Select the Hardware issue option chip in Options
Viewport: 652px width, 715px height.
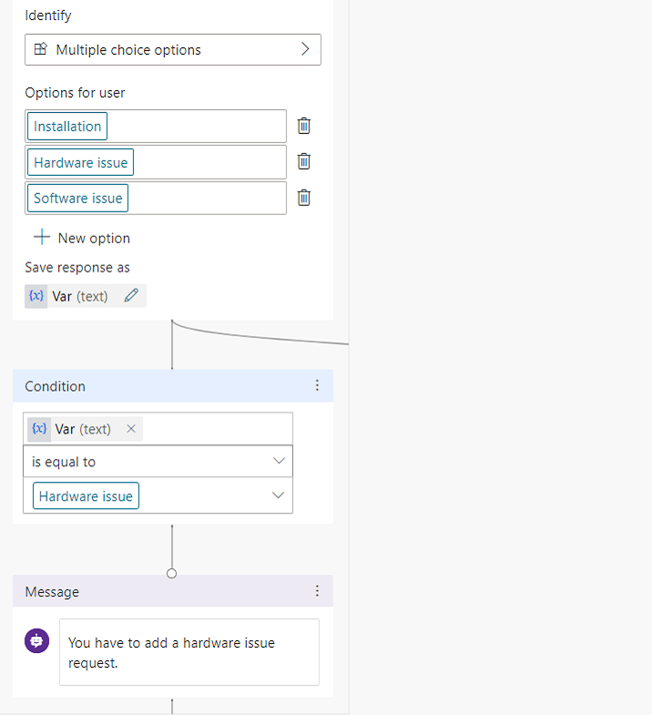click(x=81, y=162)
